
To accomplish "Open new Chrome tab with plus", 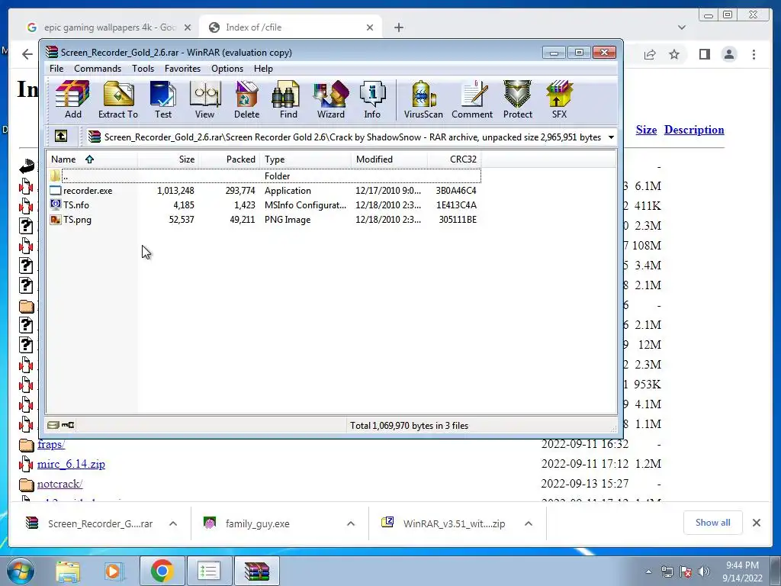I will coord(398,27).
